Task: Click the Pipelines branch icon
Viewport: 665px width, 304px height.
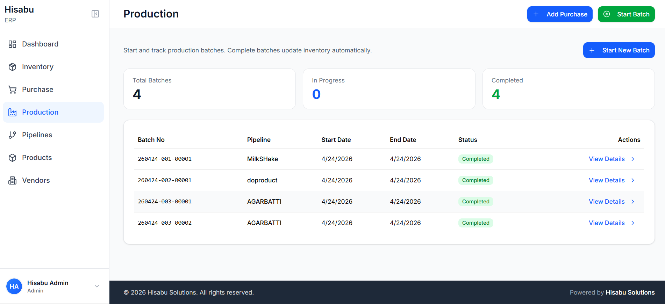Action: pyautogui.click(x=13, y=135)
